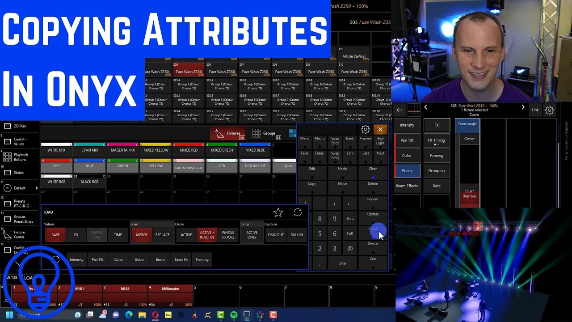Close the command keypad panel
Image resolution: width=572 pixels, height=322 pixels.
[x=380, y=129]
